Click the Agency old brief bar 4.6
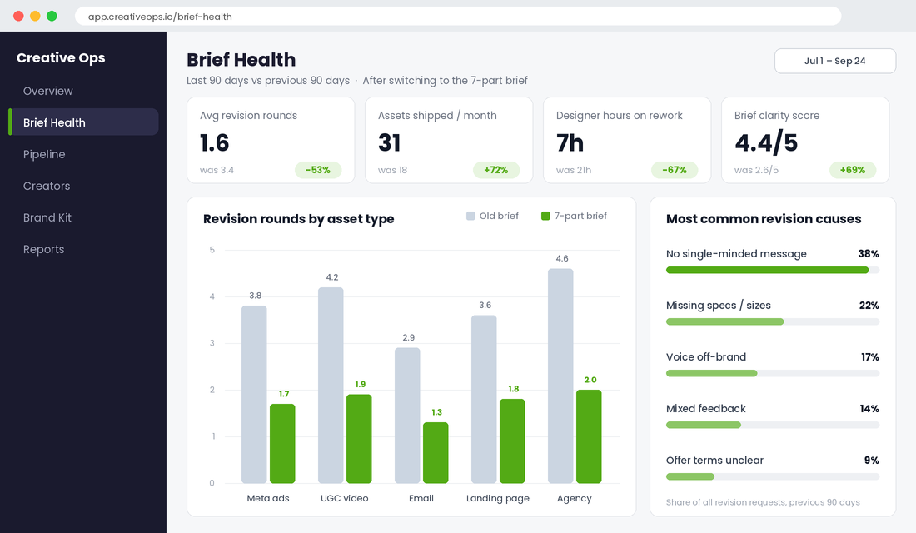This screenshot has height=533, width=916. (560, 376)
